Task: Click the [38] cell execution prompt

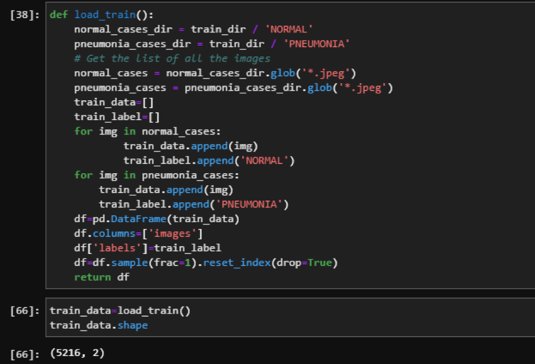Action: [24, 15]
